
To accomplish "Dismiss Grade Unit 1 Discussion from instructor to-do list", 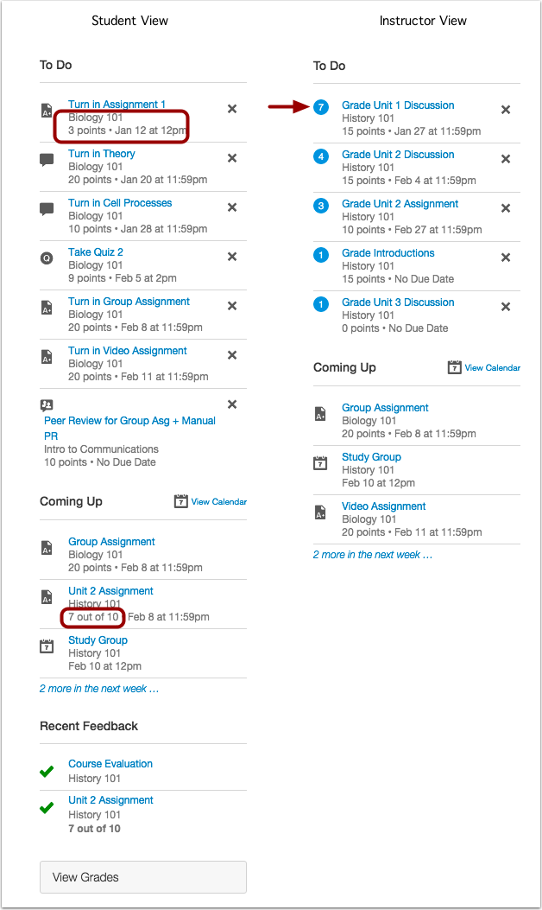I will click(x=505, y=110).
